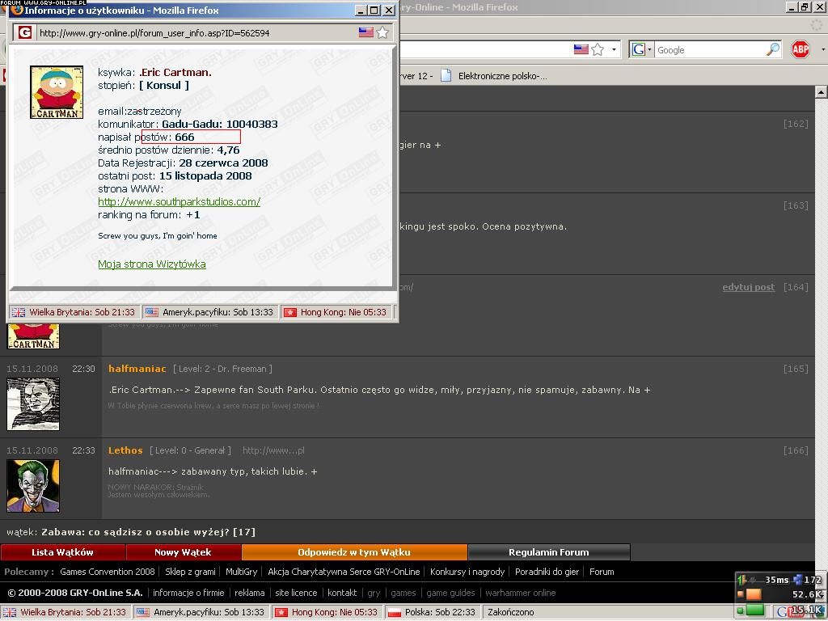Click the Gadu-Gadu number 10040383
Image resolution: width=828 pixels, height=621 pixels.
[x=252, y=124]
